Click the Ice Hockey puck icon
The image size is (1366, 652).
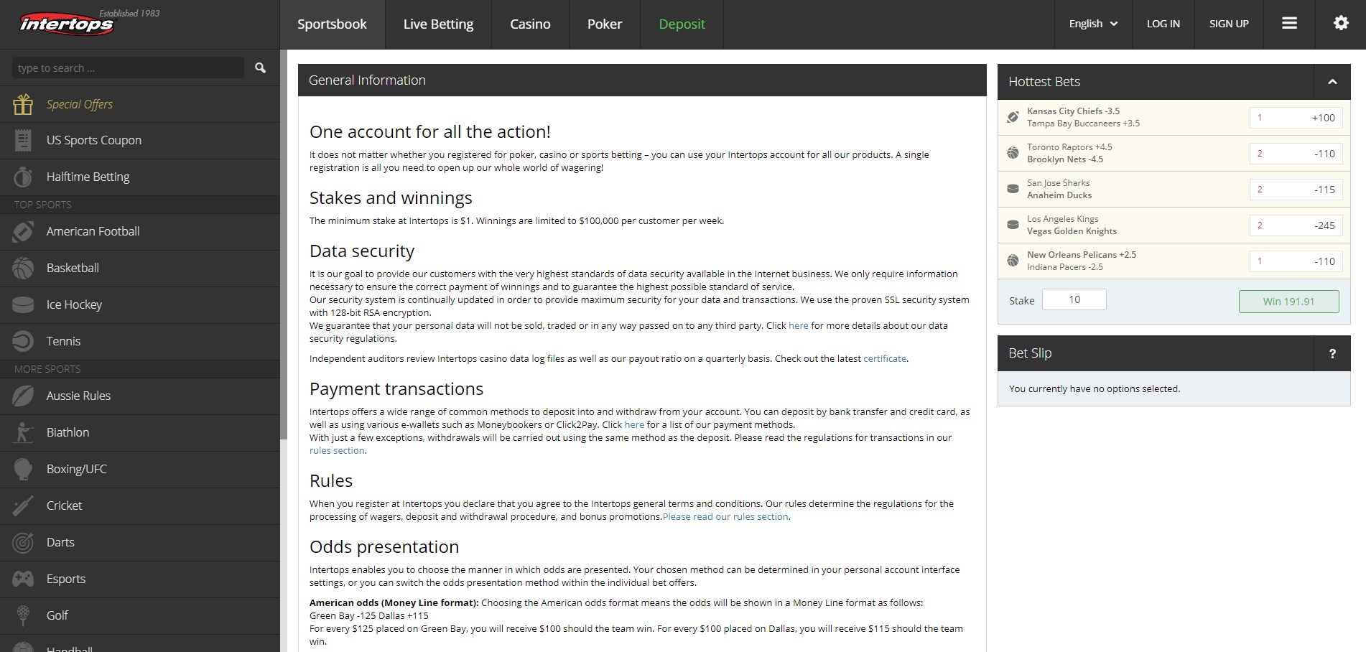(23, 304)
